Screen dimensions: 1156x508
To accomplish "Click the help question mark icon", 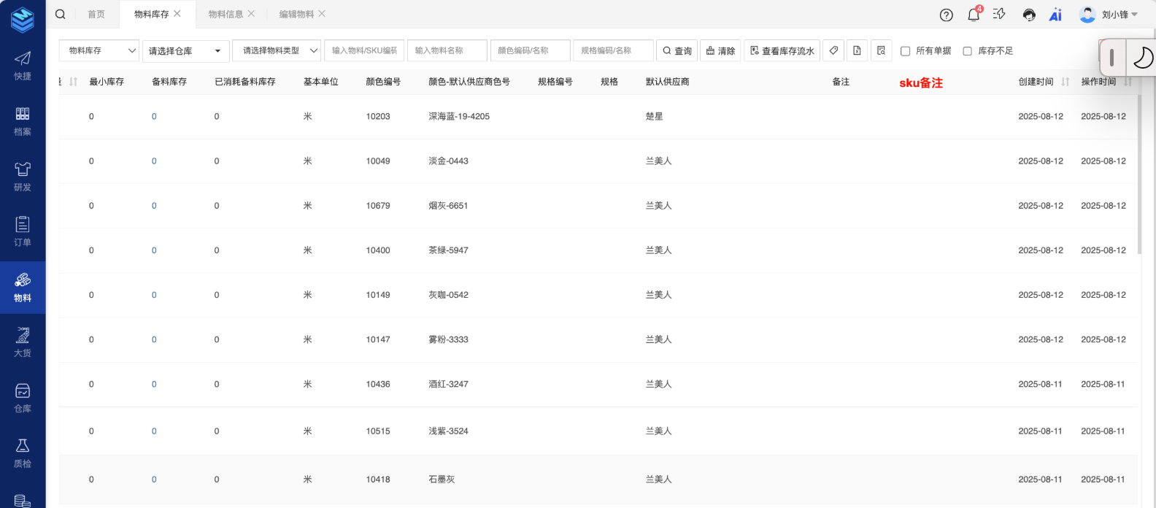I will (x=947, y=15).
